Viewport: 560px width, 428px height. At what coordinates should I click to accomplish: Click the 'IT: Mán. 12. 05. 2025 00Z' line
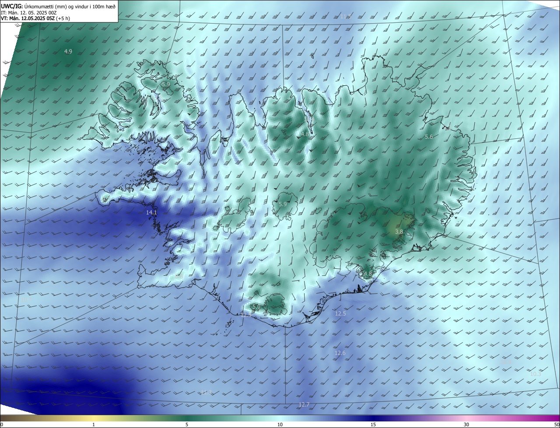coord(28,13)
